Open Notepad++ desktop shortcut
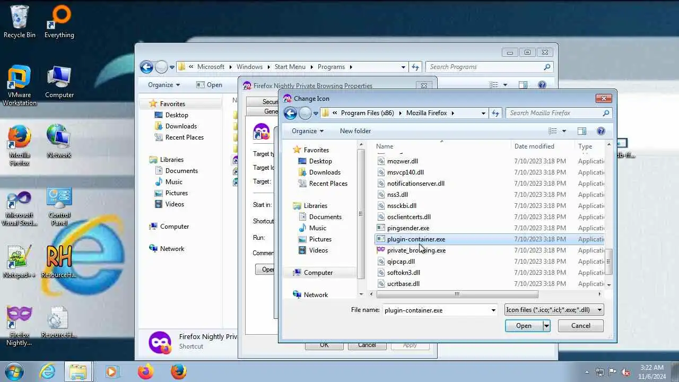 tap(19, 262)
